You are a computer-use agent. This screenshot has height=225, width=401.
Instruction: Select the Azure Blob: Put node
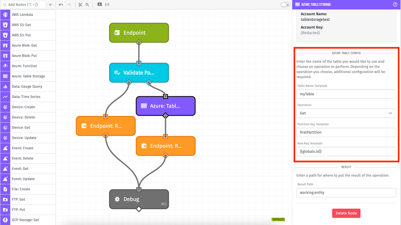pyautogui.click(x=28, y=55)
